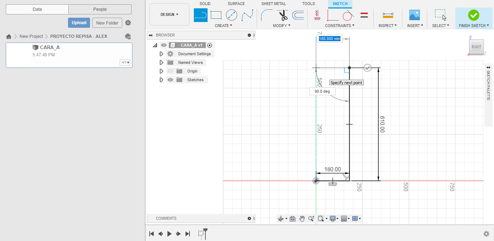
Task: Switch to the SHEET METAL tab
Action: coord(274,4)
